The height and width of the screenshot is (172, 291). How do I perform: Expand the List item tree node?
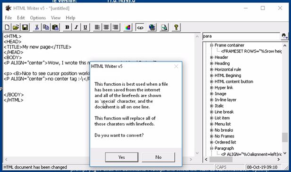(211, 118)
